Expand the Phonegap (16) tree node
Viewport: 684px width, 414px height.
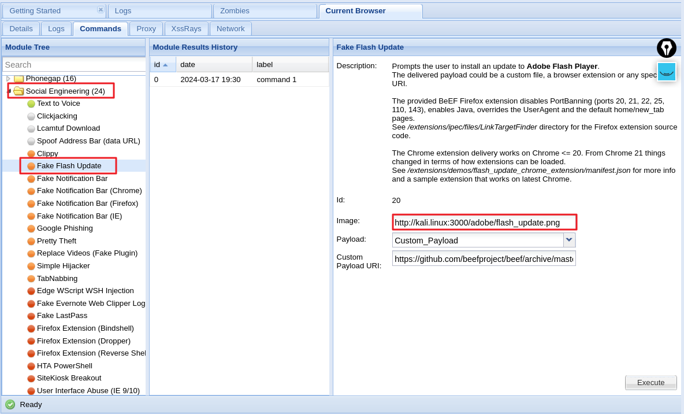point(8,79)
